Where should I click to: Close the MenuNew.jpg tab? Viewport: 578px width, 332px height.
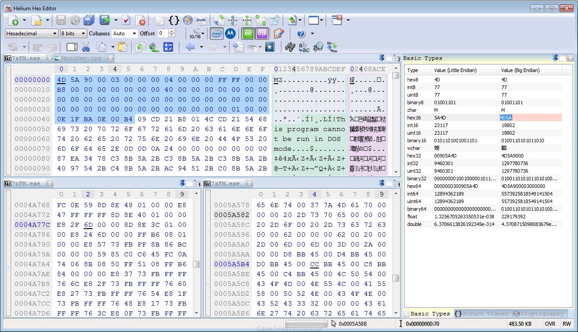click(x=110, y=58)
